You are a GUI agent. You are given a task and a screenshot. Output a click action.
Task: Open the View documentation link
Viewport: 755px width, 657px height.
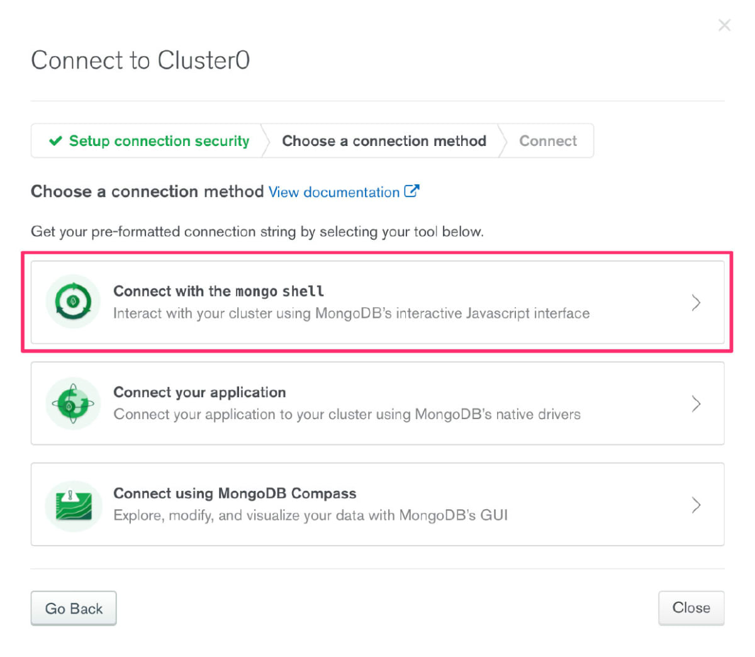pyautogui.click(x=334, y=193)
